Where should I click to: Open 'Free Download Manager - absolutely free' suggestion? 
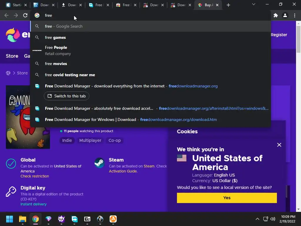[x=151, y=108]
